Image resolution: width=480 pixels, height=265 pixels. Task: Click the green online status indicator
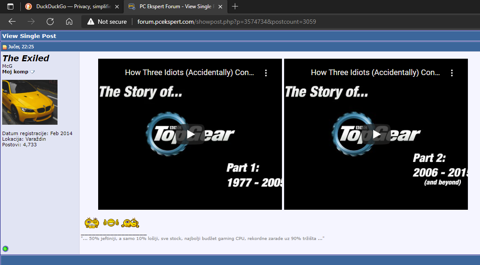pyautogui.click(x=5, y=249)
